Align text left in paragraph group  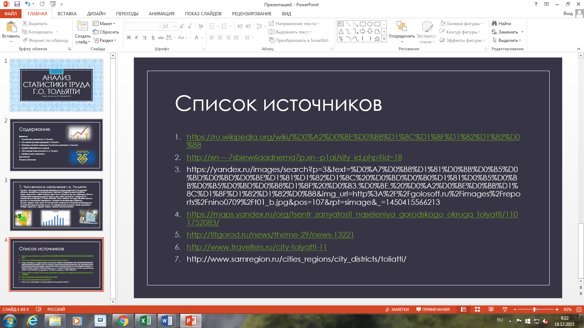212,38
